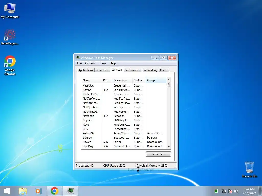Open the File menu
Image resolution: width=262 pixels, height=196 pixels.
point(79,63)
